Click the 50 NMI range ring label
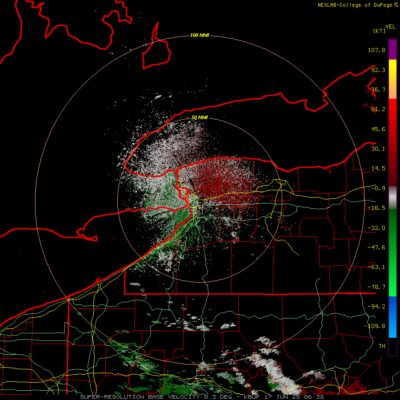Viewport: 400px width, 400px height. click(200, 118)
